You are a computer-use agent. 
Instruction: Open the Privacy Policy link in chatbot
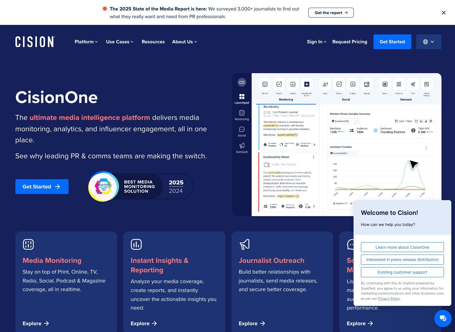point(389,298)
